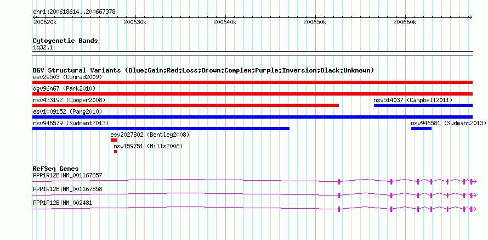Click the left arrowhead of the ruler
The height and width of the screenshot is (240, 488).
tap(34, 17)
